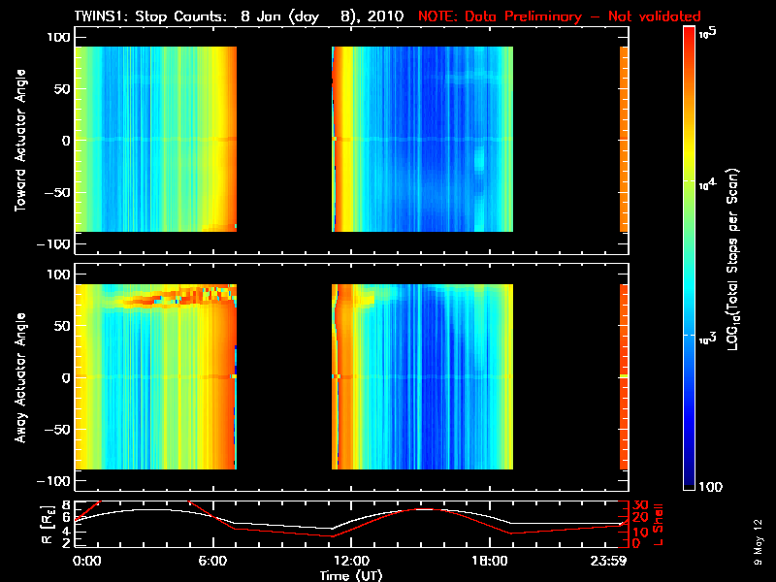Screen dimensions: 776x582
Task: Click the "50" tick on Toward Actuator Angle axis
Action: pos(62,89)
